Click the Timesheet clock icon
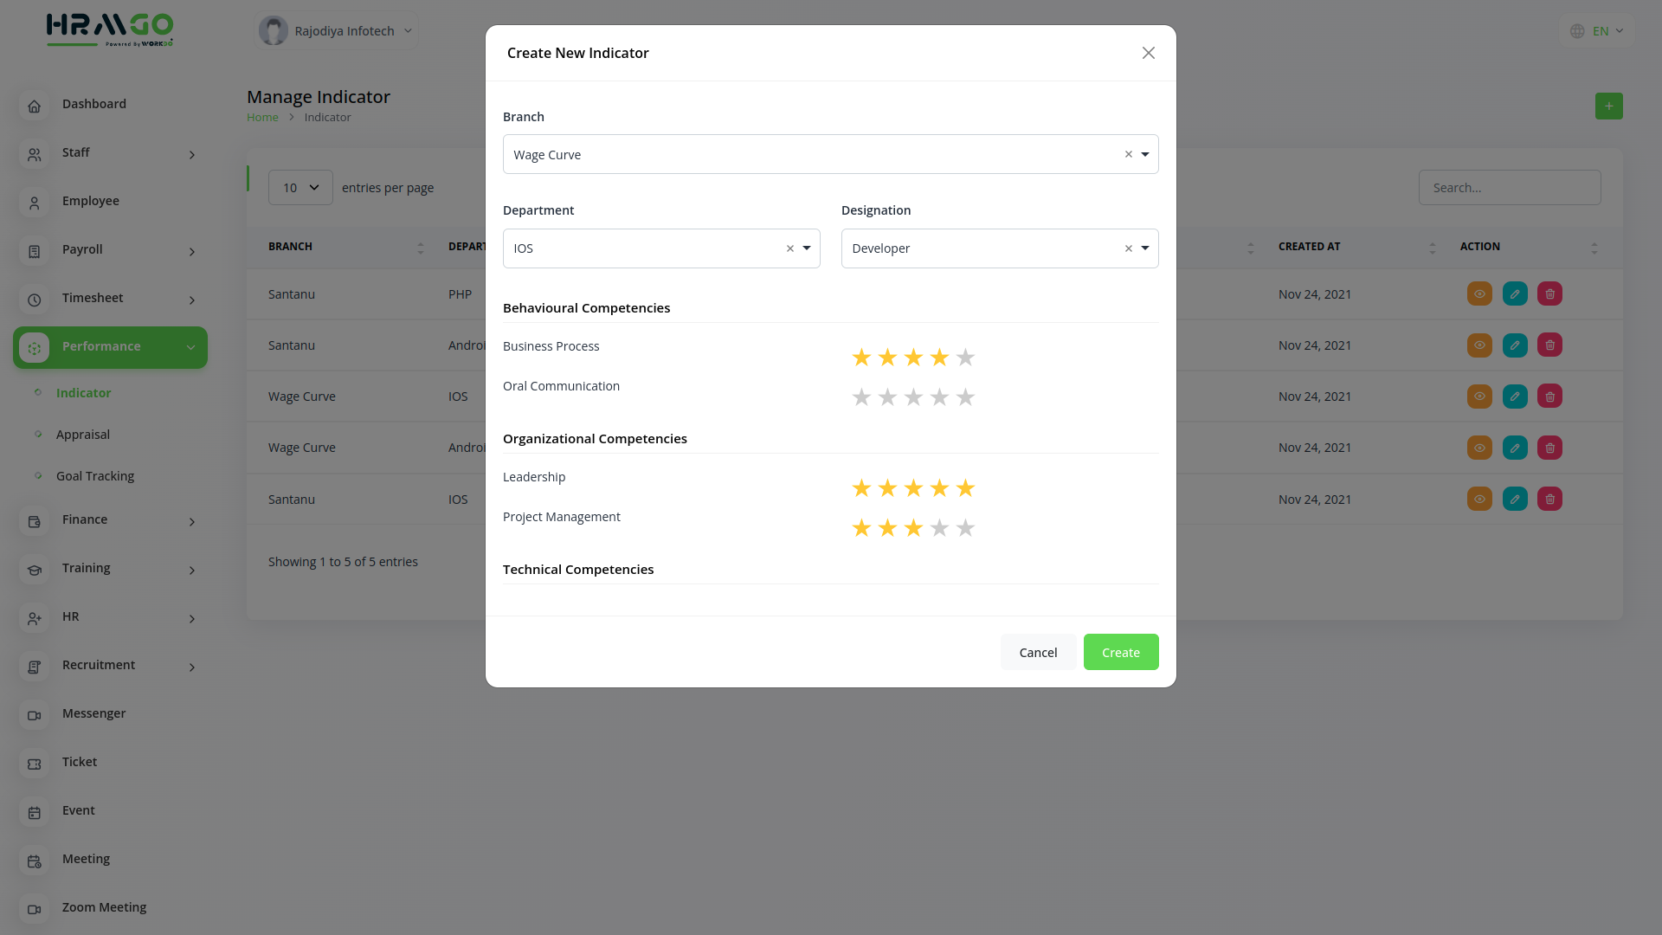 (34, 300)
